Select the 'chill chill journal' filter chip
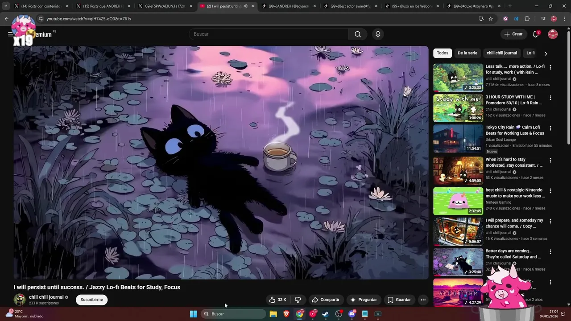Screen dimensions: 571x321 [x=502, y=53]
